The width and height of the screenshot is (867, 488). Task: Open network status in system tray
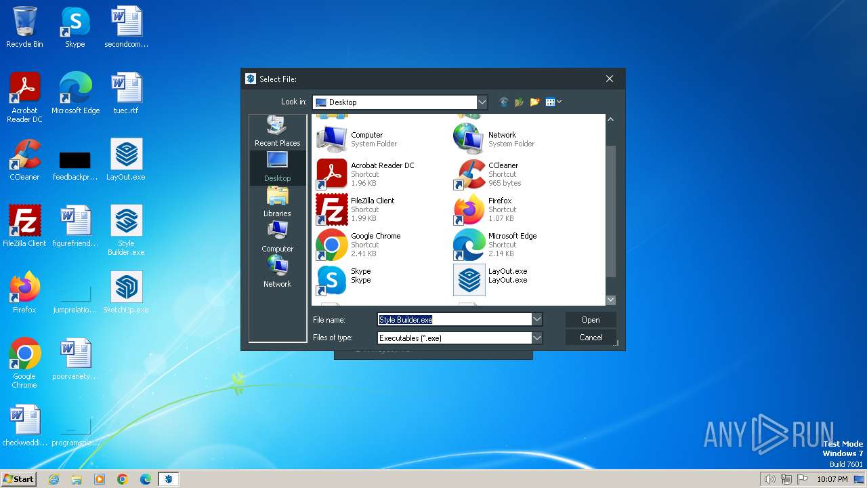(x=786, y=479)
